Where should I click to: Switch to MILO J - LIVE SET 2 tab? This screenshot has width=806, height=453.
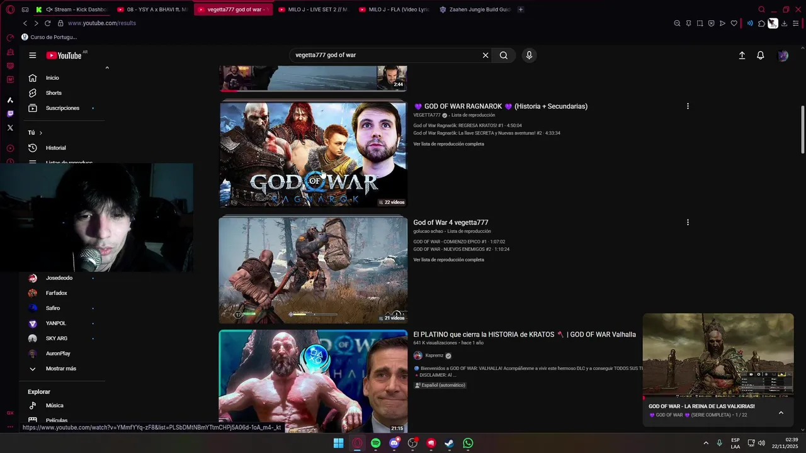click(314, 9)
